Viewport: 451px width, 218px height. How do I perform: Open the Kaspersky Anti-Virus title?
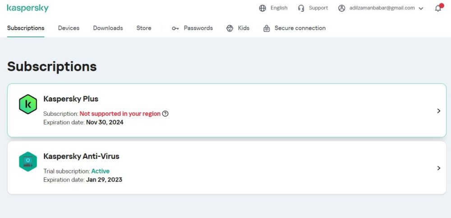[x=81, y=156]
